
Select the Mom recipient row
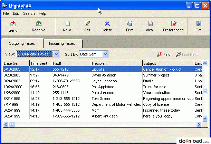[x=103, y=110]
